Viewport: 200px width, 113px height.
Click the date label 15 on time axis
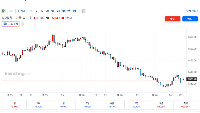[x=62, y=95]
